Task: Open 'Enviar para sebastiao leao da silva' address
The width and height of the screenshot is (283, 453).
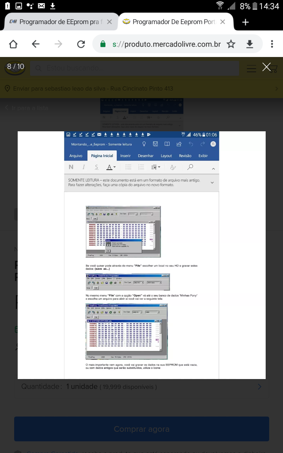Action: coord(141,88)
